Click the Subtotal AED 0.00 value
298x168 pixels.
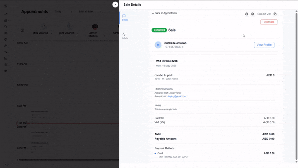coord(269,118)
